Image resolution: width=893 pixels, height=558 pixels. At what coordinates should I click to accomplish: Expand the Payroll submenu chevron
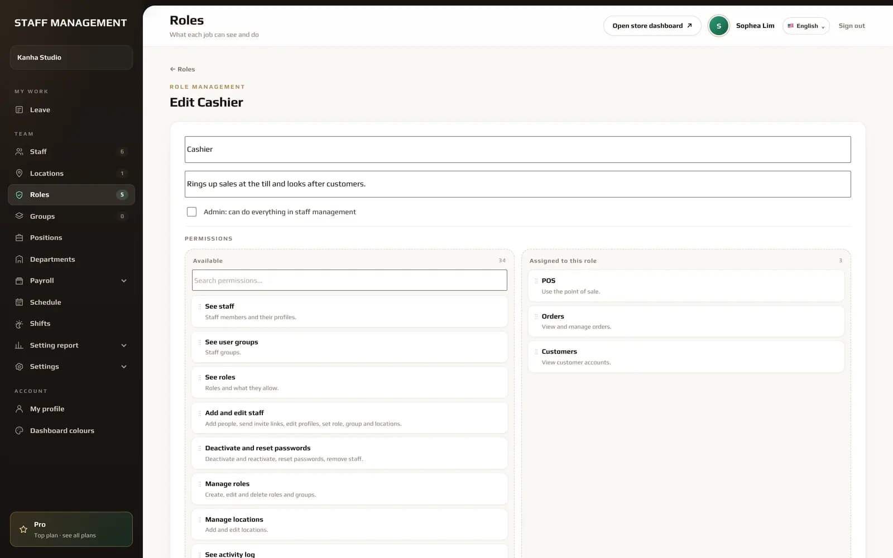coord(124,281)
